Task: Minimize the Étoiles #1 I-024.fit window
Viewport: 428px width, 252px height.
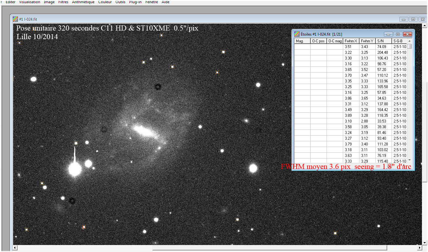Action: click(388, 34)
